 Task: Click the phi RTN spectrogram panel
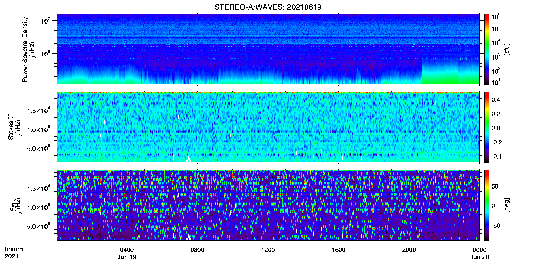coord(268,205)
